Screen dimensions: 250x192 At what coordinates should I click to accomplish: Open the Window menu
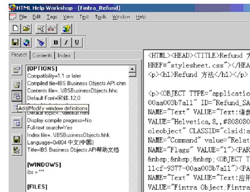(121, 17)
